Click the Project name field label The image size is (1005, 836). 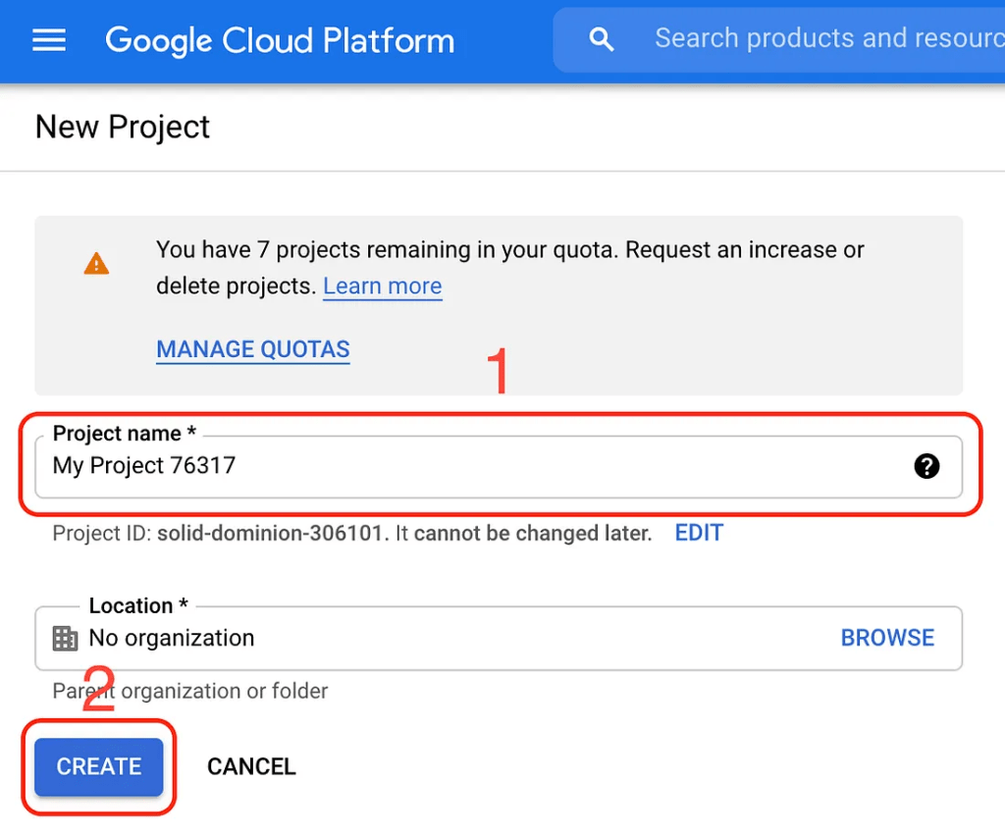125,434
